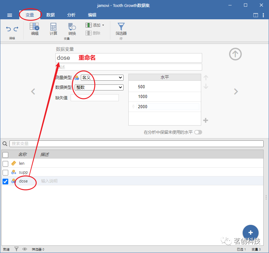Move selected level up
The height and width of the screenshot is (253, 269).
coord(206,78)
